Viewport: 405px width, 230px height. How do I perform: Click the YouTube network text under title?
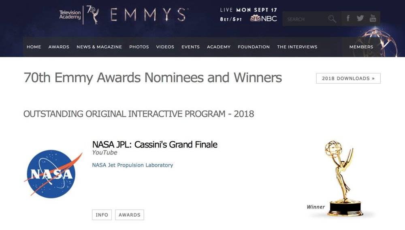pos(104,153)
